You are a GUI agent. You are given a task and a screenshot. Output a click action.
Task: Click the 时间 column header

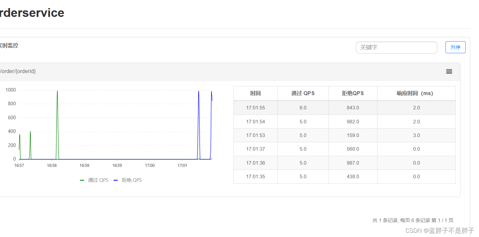point(256,94)
